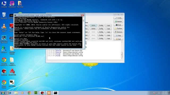Click the XAMPP log scrollbar down arrow
This screenshot has width=170, height=95.
(x=122, y=59)
